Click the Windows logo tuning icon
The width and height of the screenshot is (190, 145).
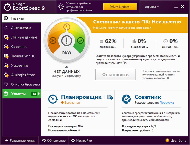click(6, 56)
